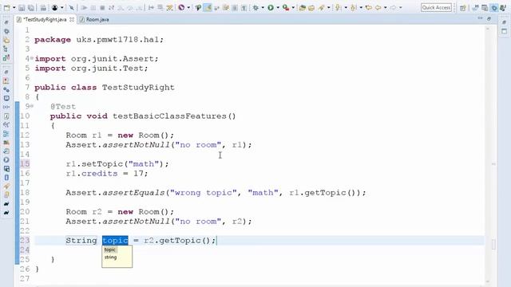This screenshot has height=287, width=511.
Task: Click the green Run button
Action: [x=271, y=7]
